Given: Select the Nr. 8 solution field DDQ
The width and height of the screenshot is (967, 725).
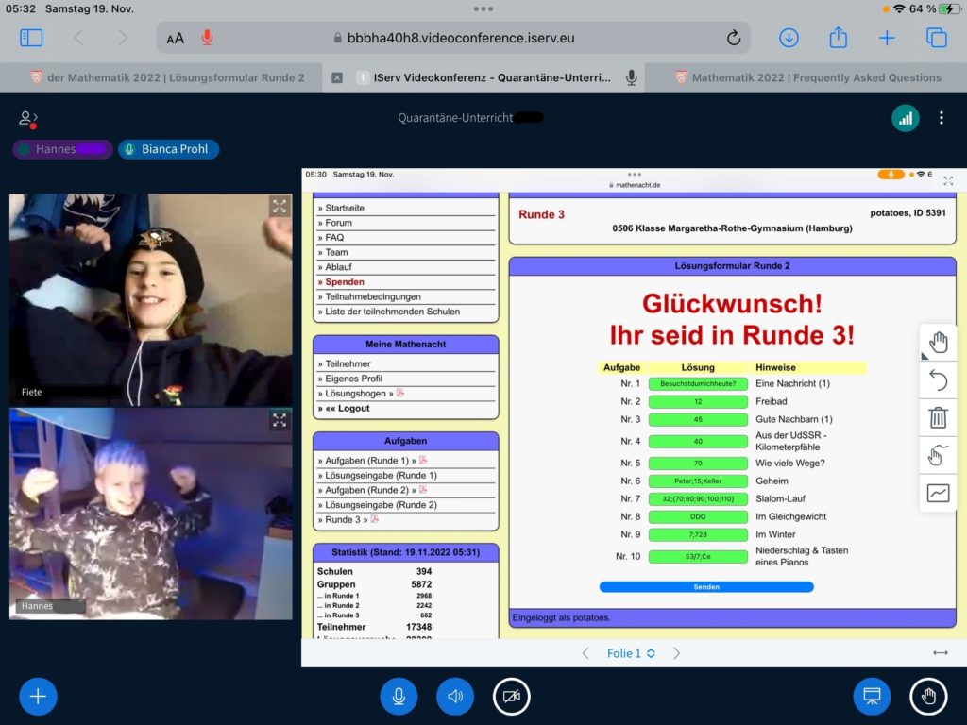Looking at the screenshot, I should coord(698,516).
